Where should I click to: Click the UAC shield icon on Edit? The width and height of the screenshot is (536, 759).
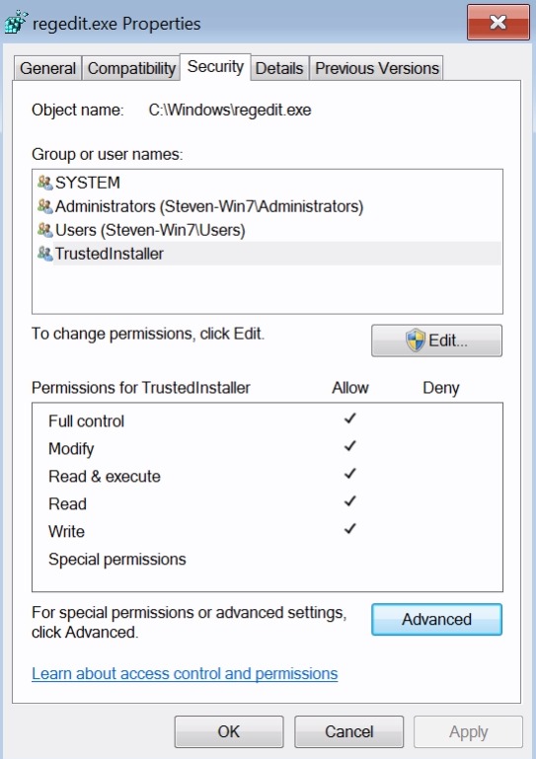[416, 341]
